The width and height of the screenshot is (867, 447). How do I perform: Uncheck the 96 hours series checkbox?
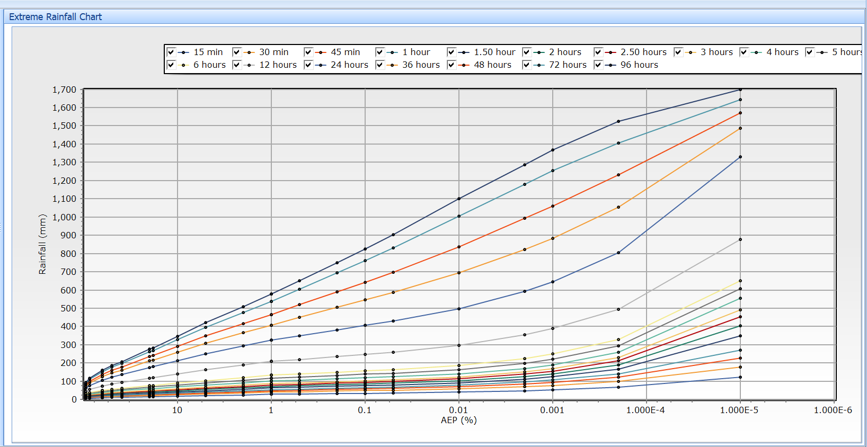tap(598, 65)
